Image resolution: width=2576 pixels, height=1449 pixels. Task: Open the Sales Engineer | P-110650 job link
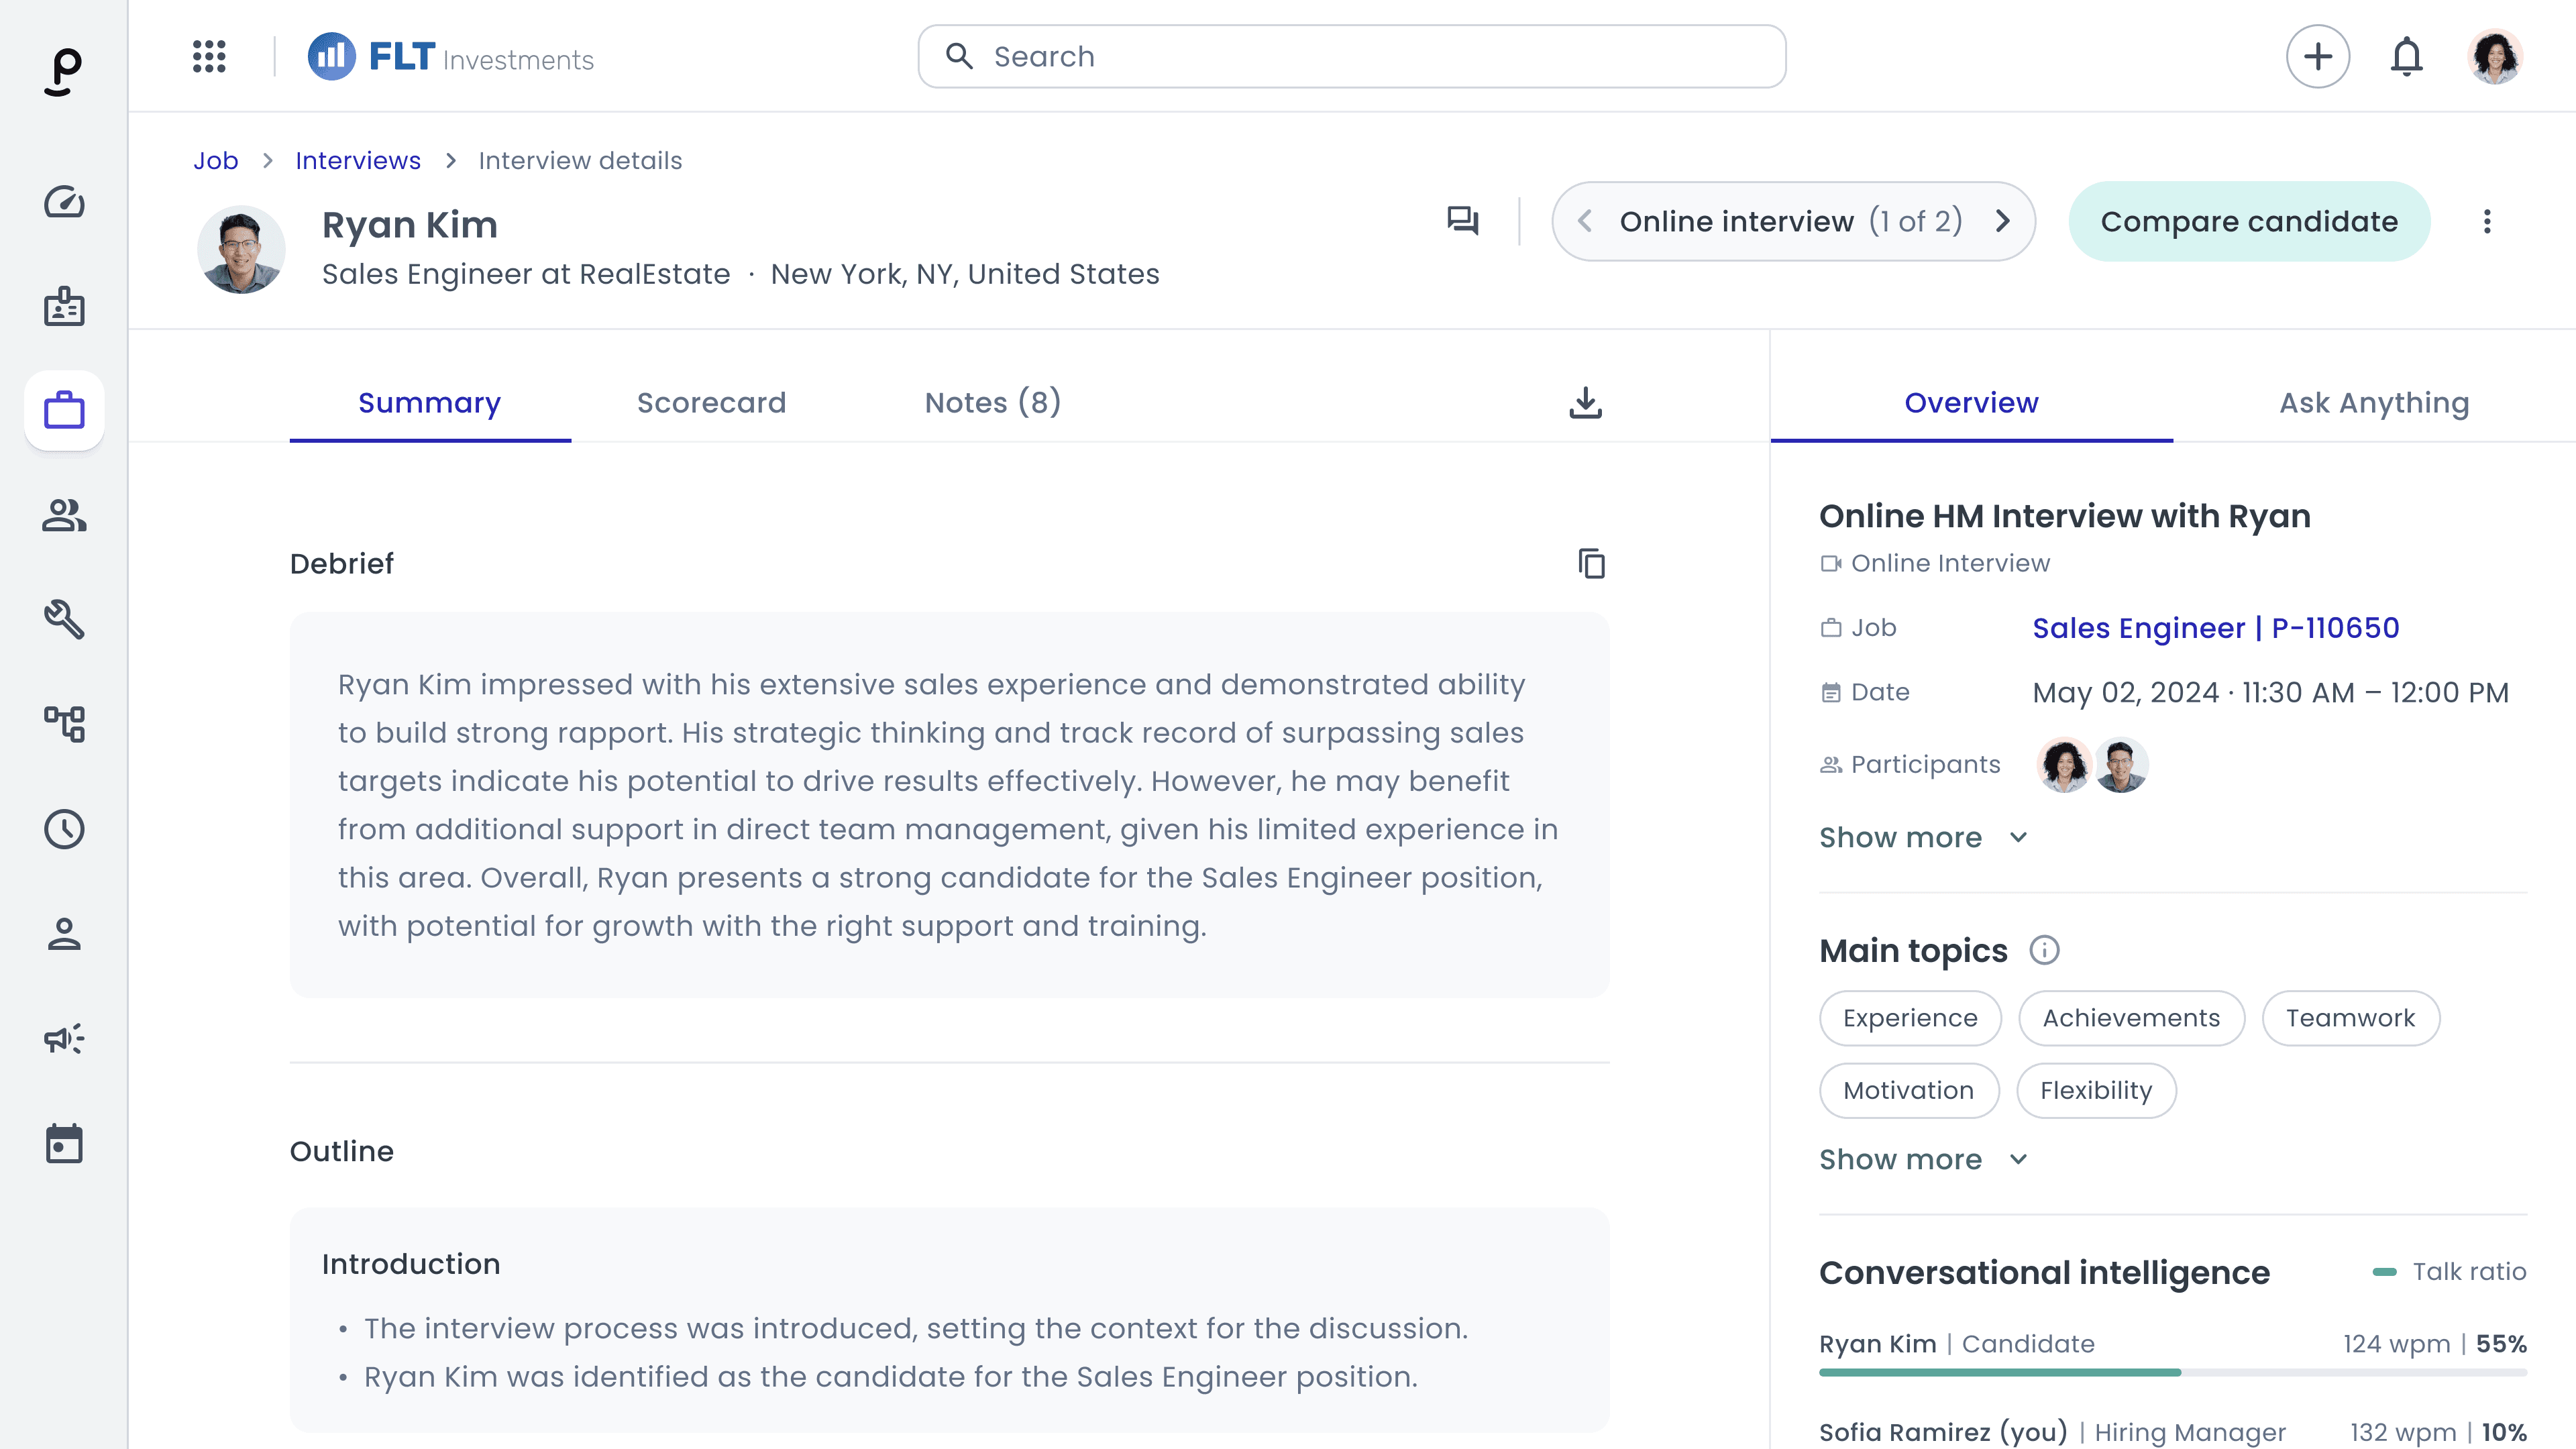pos(2215,628)
